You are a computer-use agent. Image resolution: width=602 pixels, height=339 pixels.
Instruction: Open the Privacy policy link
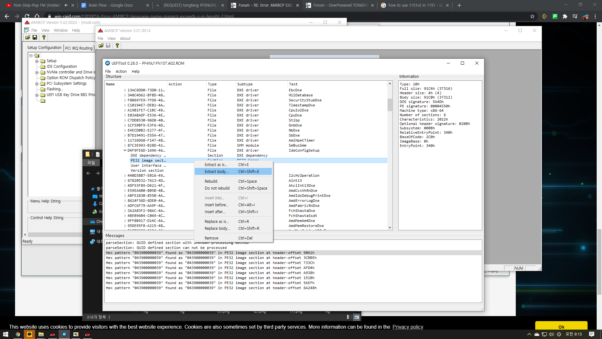[x=408, y=327]
